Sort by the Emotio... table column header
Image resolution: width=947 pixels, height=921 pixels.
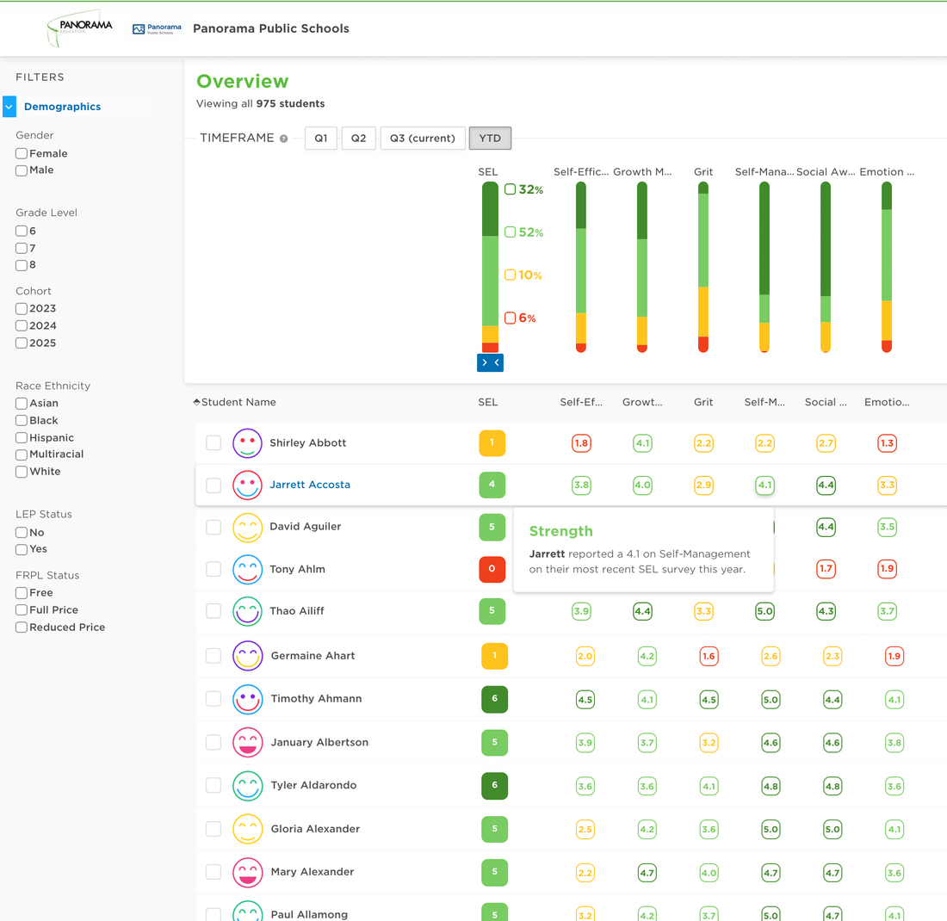[x=887, y=402]
